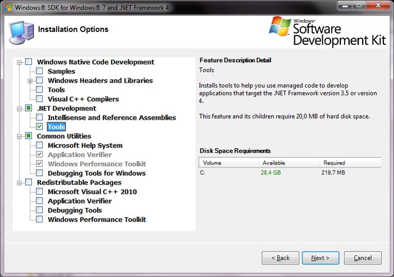This screenshot has height=277, width=394.
Task: Select the .NET Development label
Action: click(x=66, y=108)
